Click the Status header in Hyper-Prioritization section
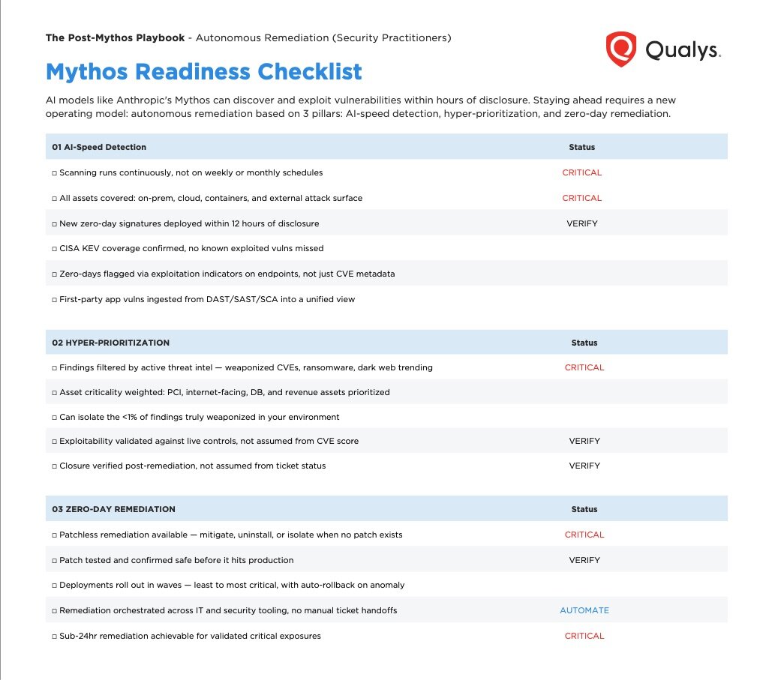Viewport: 766px width, 680px height. tap(584, 343)
